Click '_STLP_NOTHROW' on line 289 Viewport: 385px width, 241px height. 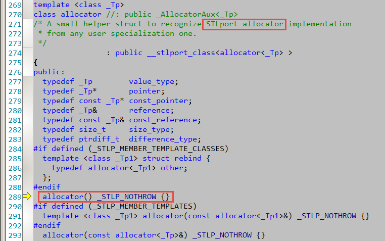pos(127,197)
